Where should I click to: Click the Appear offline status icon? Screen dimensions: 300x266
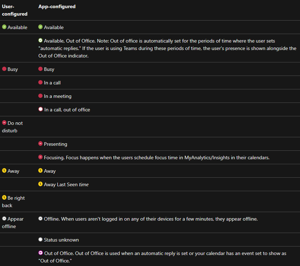pos(4,218)
